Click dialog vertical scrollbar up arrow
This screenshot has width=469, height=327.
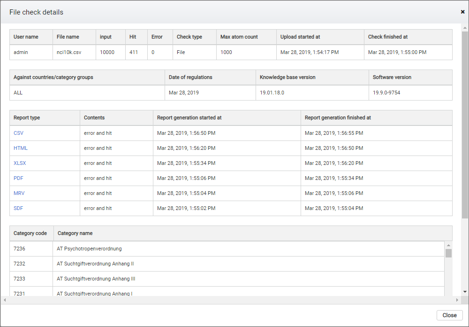(x=465, y=27)
